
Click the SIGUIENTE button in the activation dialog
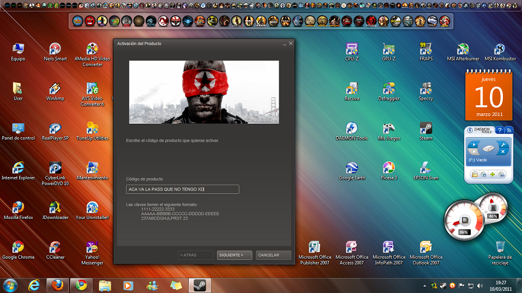click(235, 255)
